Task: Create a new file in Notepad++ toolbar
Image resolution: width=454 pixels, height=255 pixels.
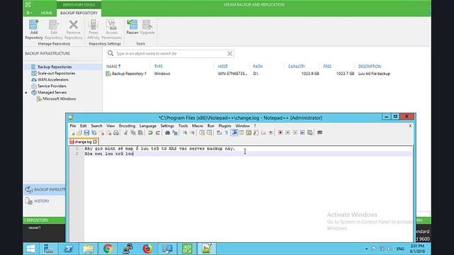Action: 72,132
